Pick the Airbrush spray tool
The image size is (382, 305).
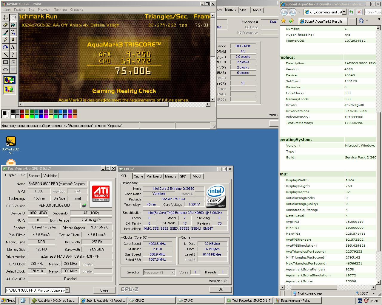(x=6, y=47)
